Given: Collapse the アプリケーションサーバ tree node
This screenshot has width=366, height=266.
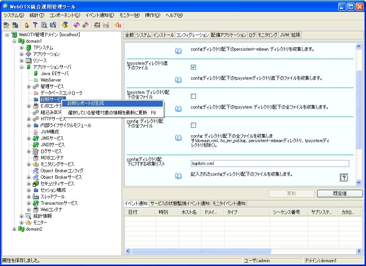Looking at the screenshot, I should click(22, 67).
